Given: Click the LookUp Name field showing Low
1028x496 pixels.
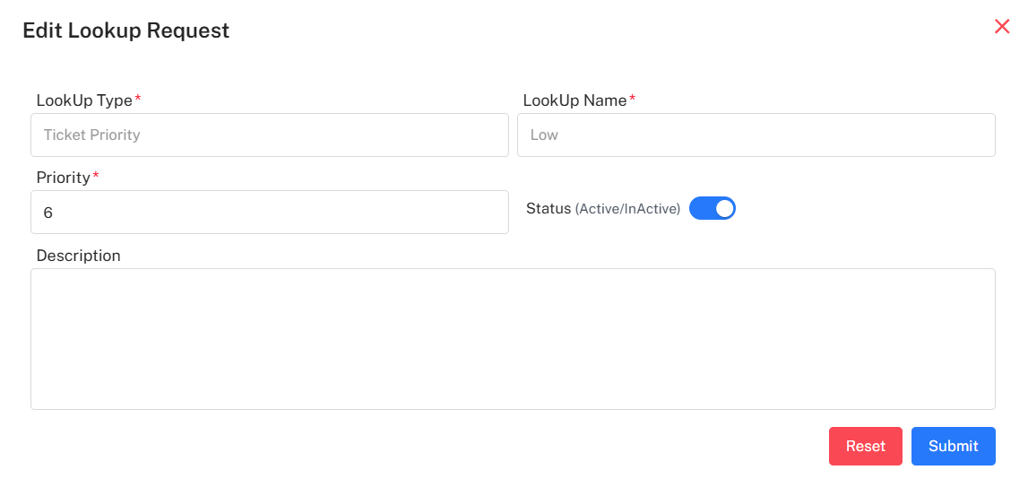Looking at the screenshot, I should pos(756,135).
